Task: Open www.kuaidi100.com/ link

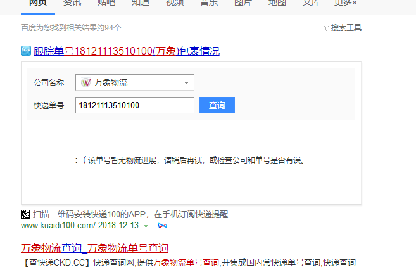Action: click(x=58, y=226)
